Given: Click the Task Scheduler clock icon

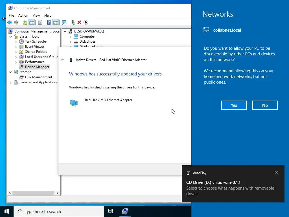Looking at the screenshot, I should click(21, 42).
